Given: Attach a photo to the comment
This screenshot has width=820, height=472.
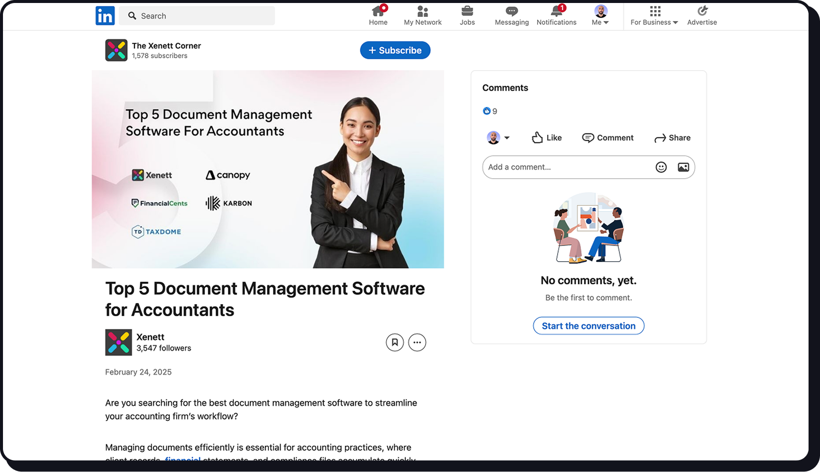Looking at the screenshot, I should tap(684, 167).
